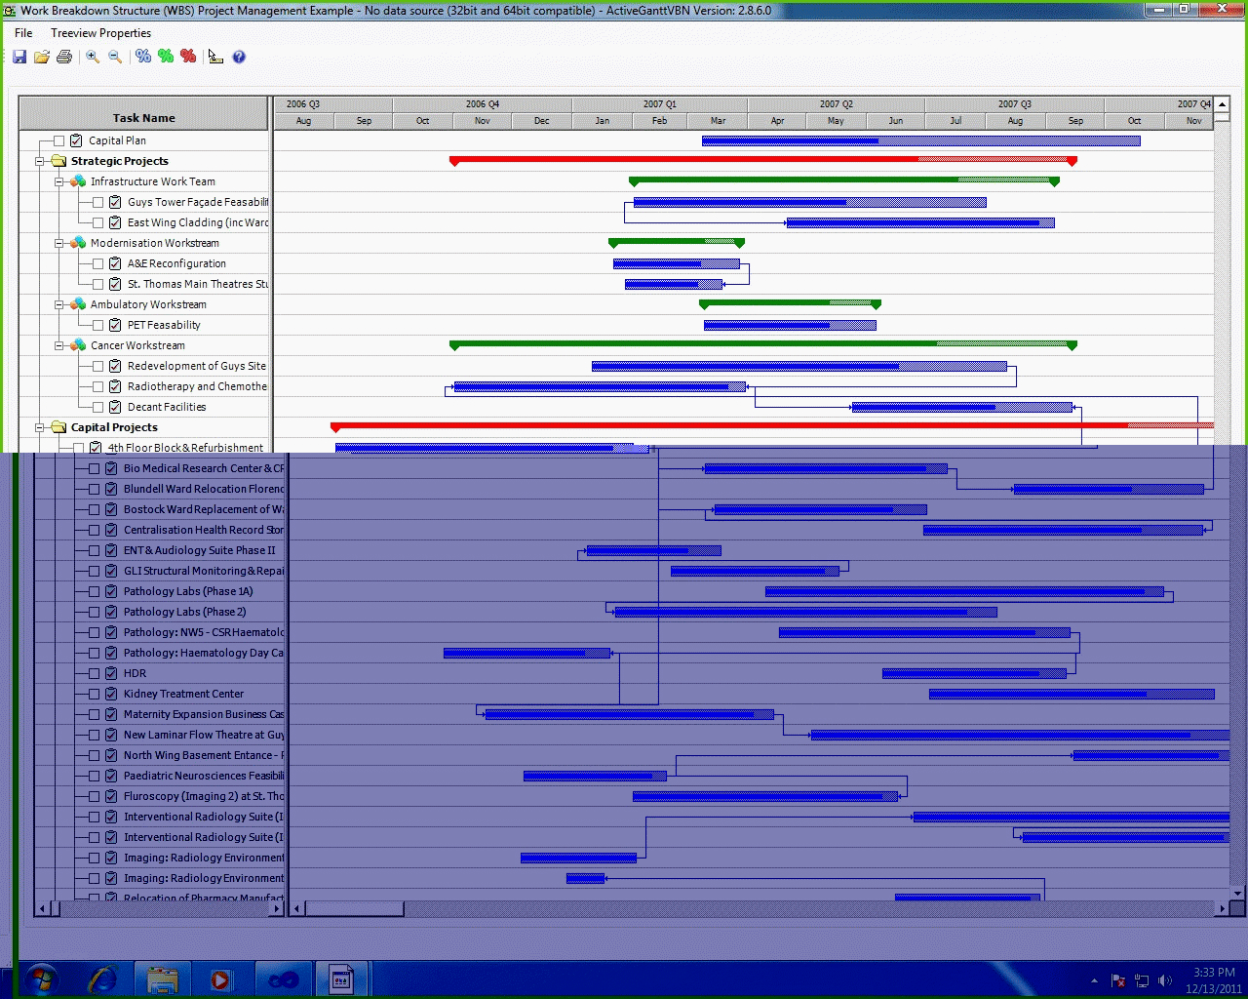Open the Treeview Properties menu

pyautogui.click(x=100, y=33)
